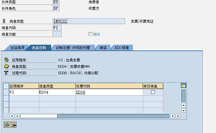Click the V3 : 出具发票 text
The image size is (216, 133).
tap(69, 60)
